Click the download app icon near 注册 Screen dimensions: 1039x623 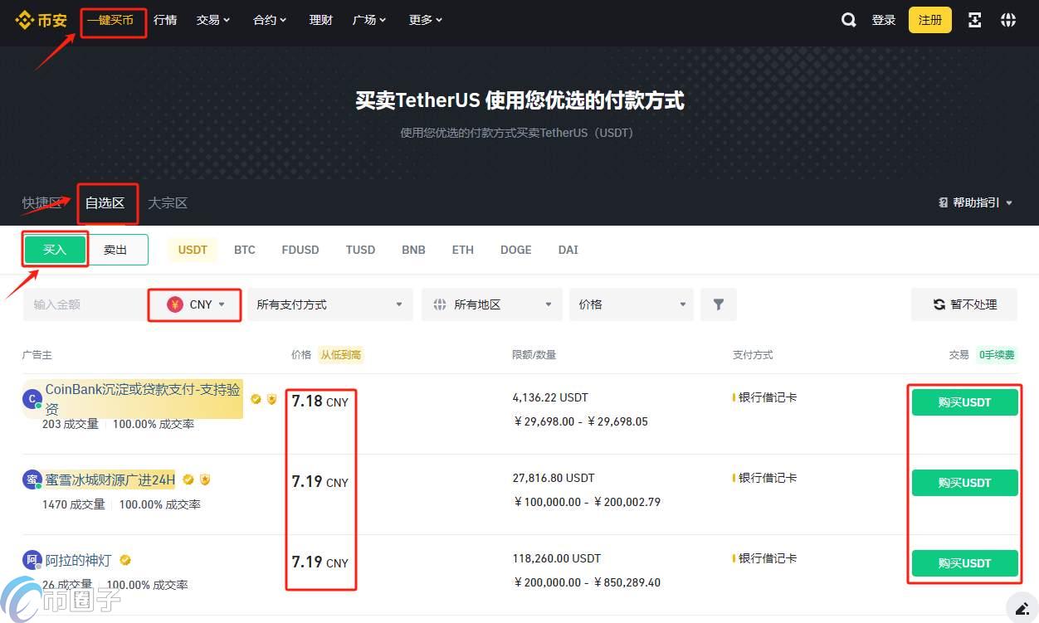click(x=974, y=19)
